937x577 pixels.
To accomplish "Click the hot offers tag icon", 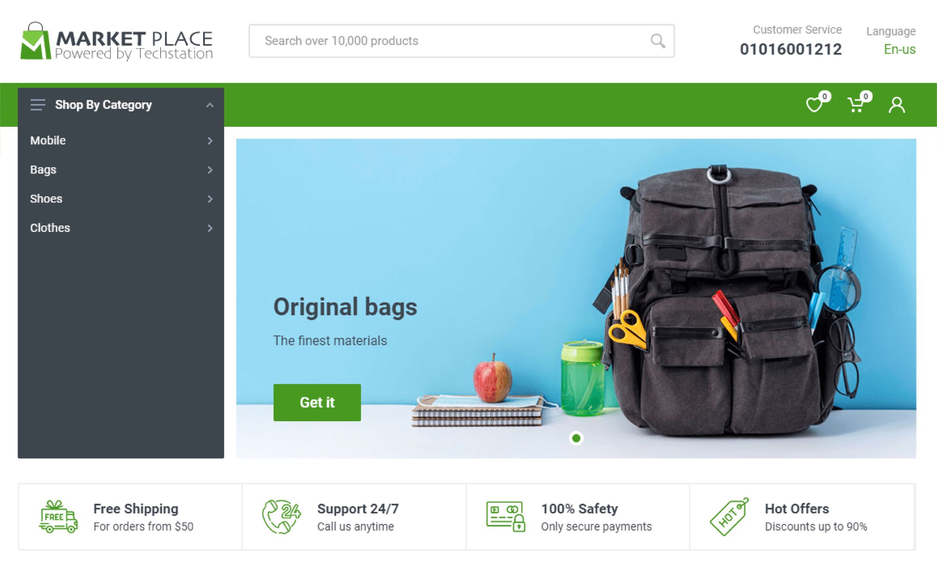I will click(730, 517).
